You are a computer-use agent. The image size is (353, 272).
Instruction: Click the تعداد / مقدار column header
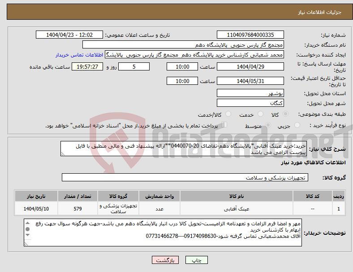tap(77, 196)
